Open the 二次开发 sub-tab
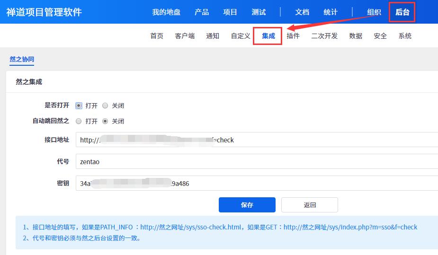Viewport: 438px width, 255px height. (324, 35)
